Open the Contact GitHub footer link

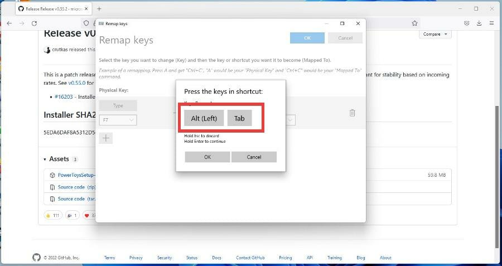coord(250,258)
